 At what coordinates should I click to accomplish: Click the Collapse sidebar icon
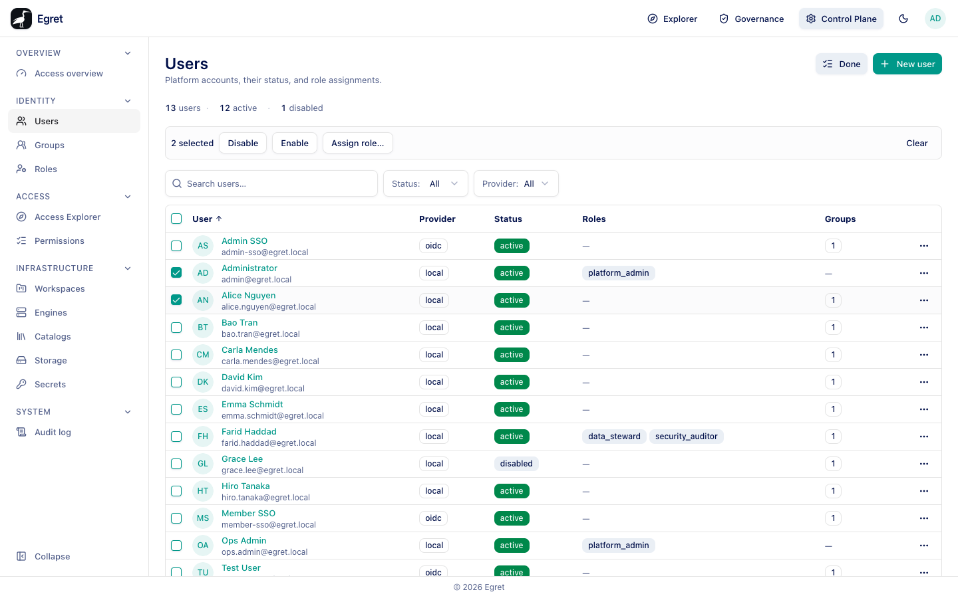(x=21, y=556)
